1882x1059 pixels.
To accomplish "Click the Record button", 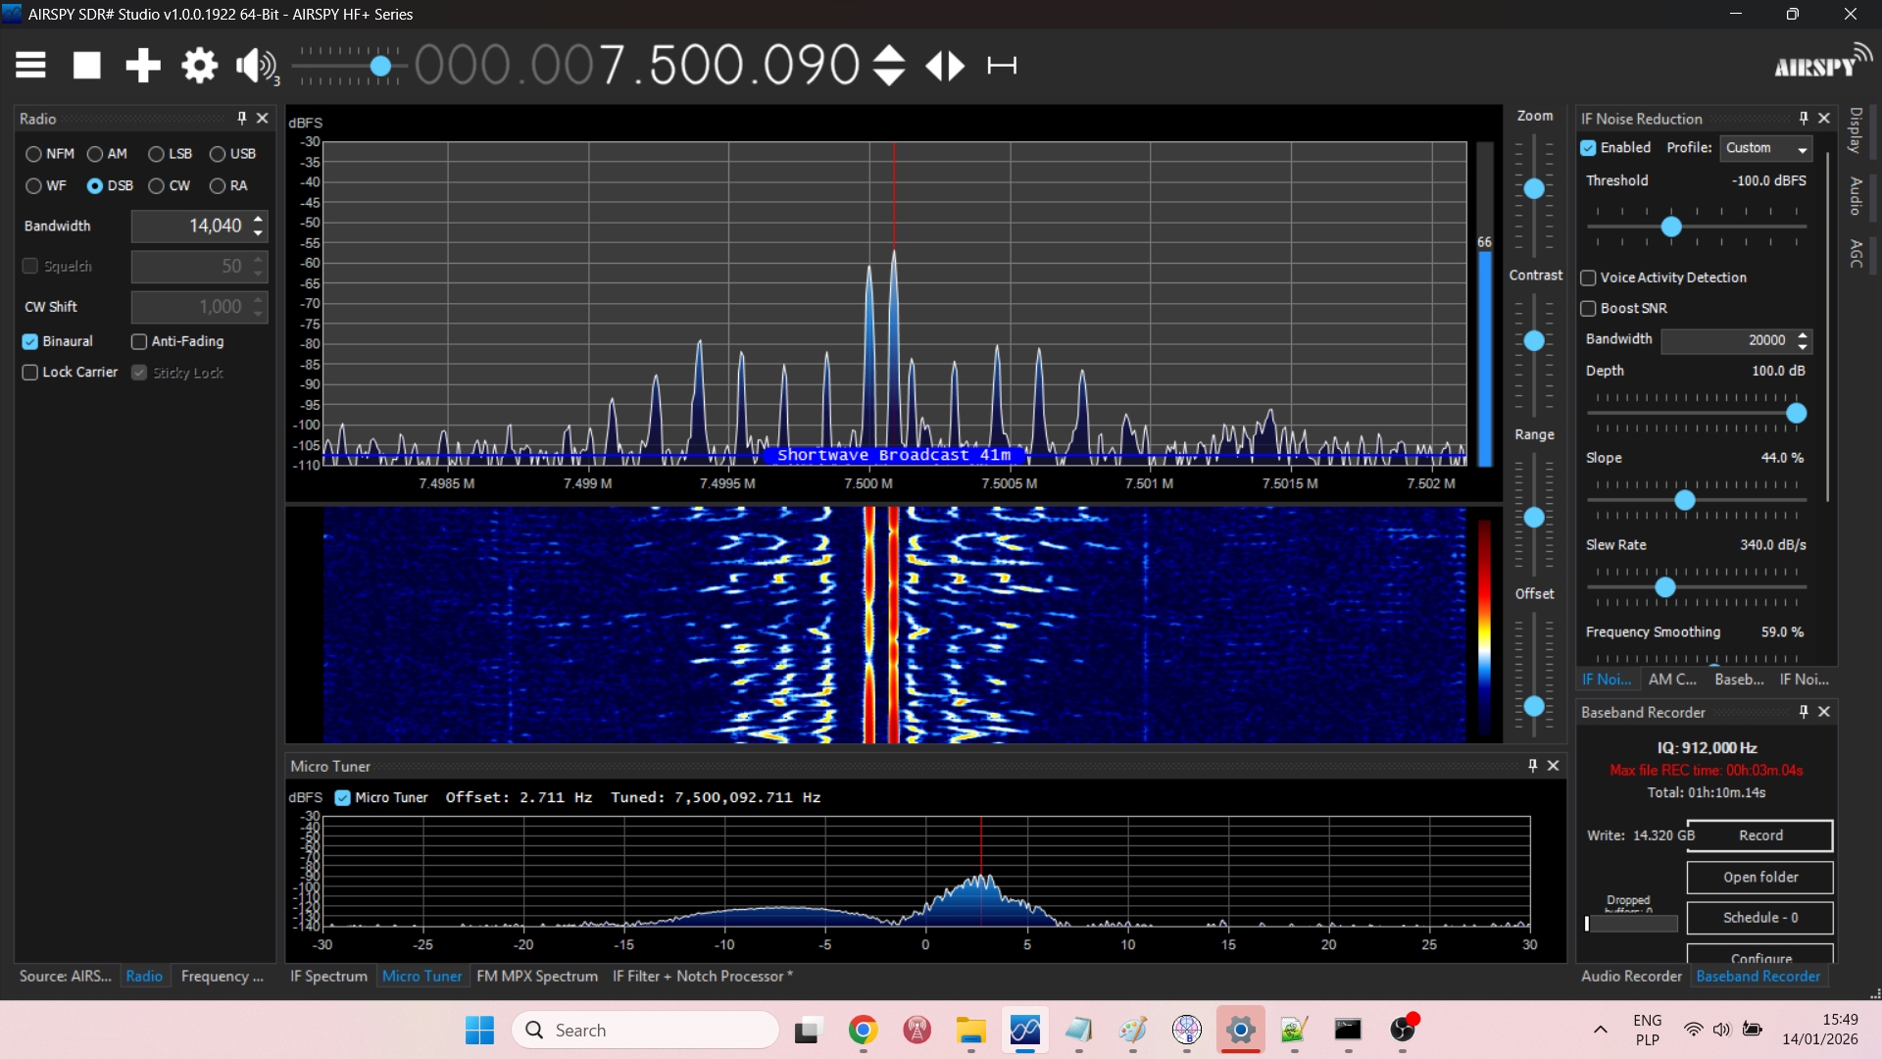I will pyautogui.click(x=1759, y=835).
